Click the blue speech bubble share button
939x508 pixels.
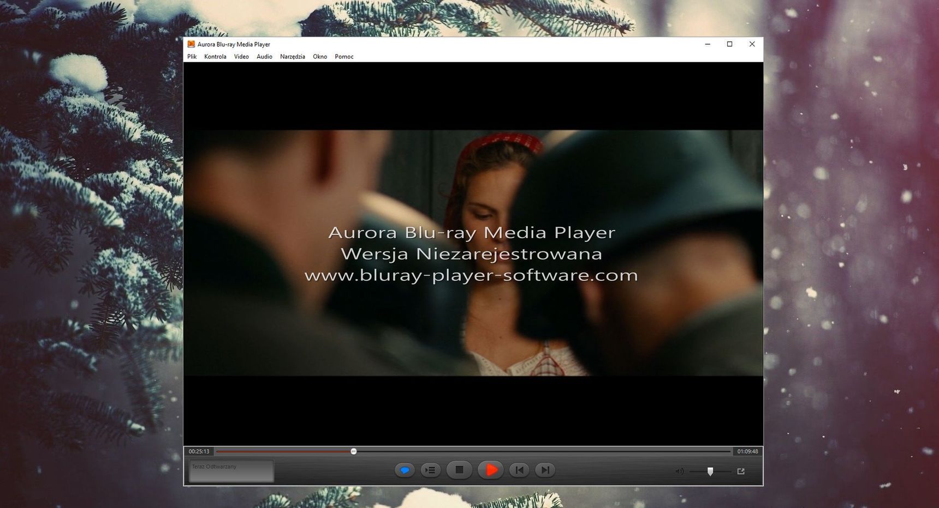[x=405, y=470]
